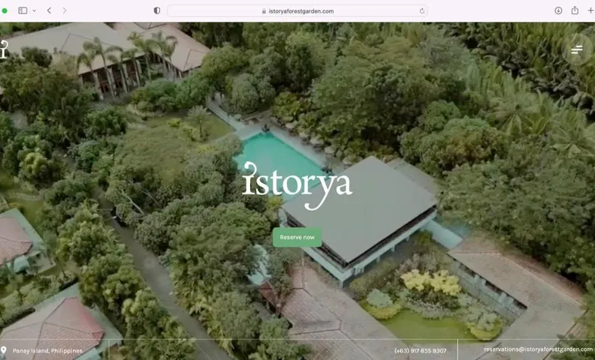595x360 pixels.
Task: Click the Reserve now button
Action: point(297,237)
